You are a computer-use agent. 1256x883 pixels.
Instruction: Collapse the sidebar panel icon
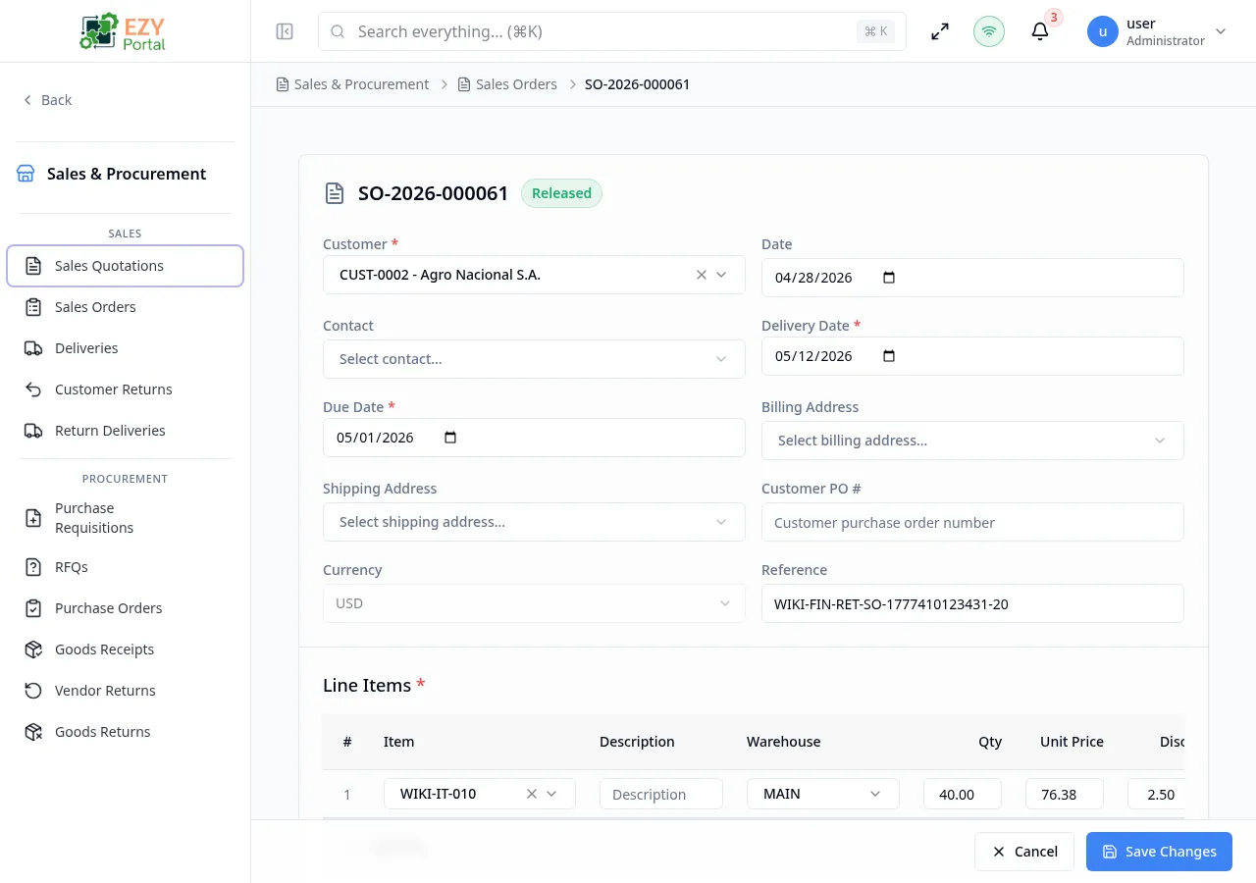point(285,31)
